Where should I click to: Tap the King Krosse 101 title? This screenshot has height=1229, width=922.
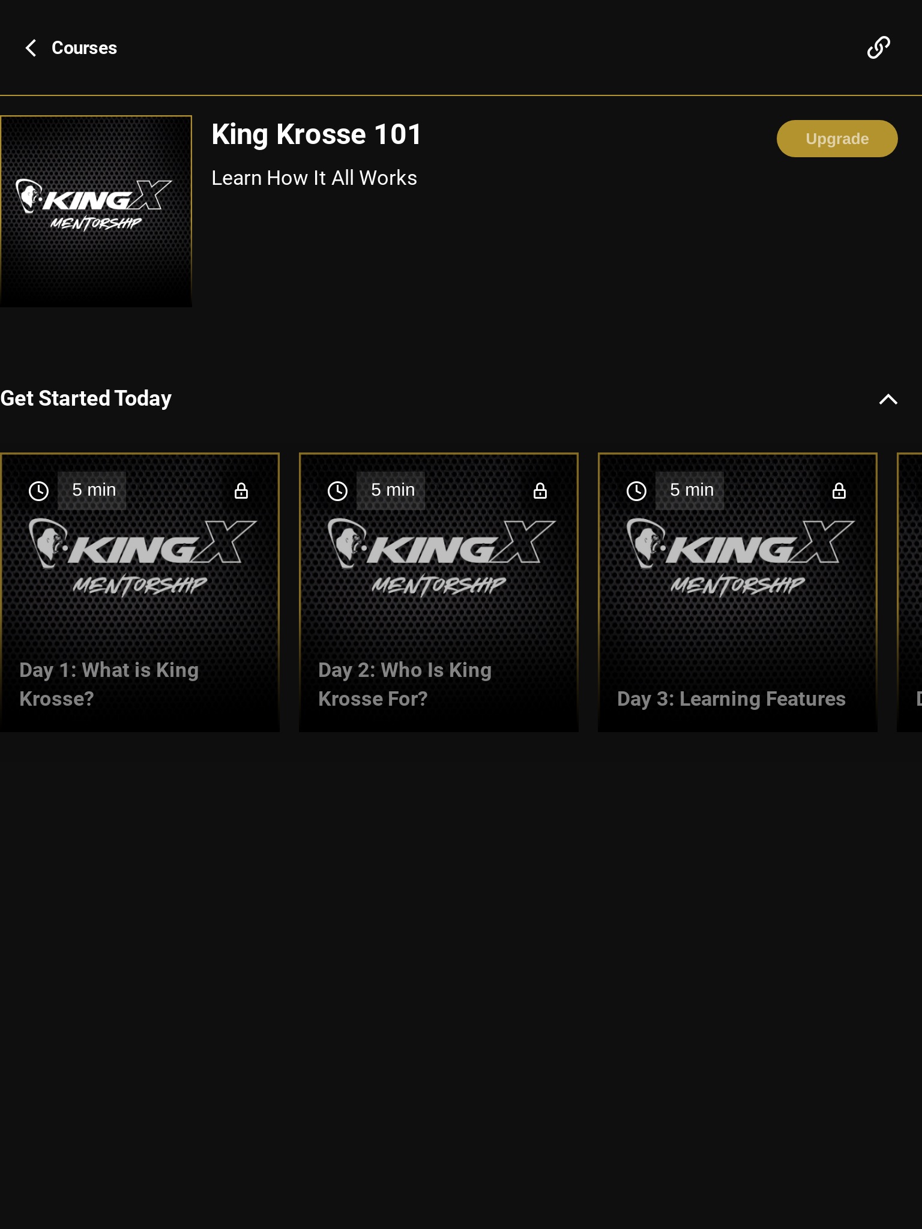pos(316,134)
